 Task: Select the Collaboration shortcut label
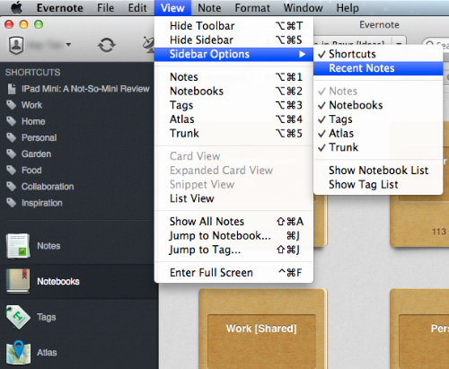click(x=48, y=187)
